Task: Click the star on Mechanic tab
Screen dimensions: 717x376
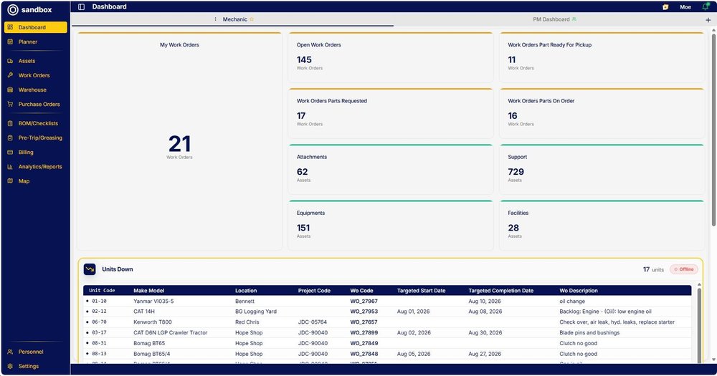Action: [x=252, y=19]
